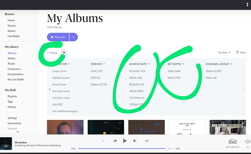Image resolution: width=251 pixels, height=154 pixels.
Task: Click the Orvonton track title
Action: pos(21,142)
